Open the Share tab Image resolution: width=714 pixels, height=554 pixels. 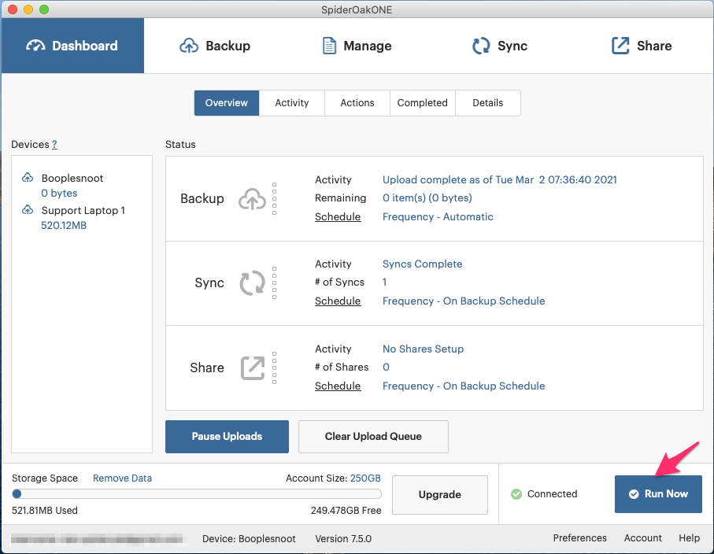[641, 46]
